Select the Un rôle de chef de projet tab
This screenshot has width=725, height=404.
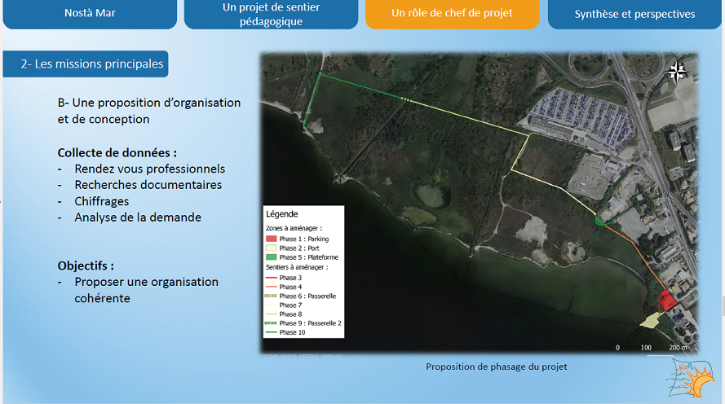point(452,14)
